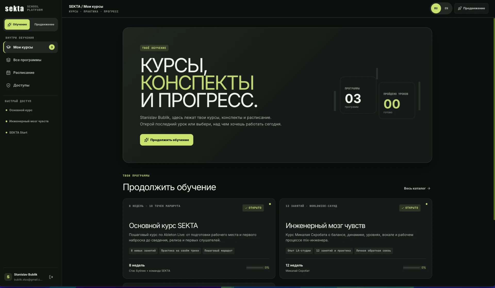Click the Продолжить обучение button
The width and height of the screenshot is (495, 288).
(x=167, y=140)
